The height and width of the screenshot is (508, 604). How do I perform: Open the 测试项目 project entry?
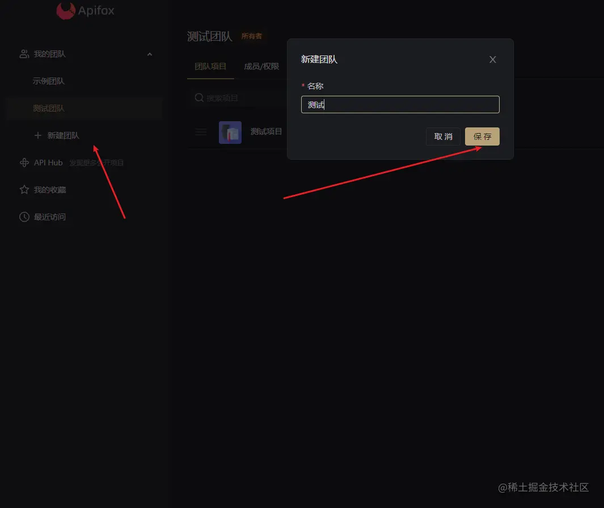[266, 131]
